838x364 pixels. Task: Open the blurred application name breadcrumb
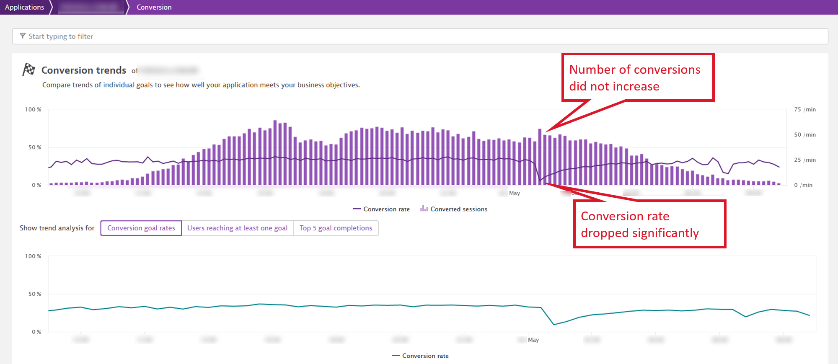pos(90,7)
